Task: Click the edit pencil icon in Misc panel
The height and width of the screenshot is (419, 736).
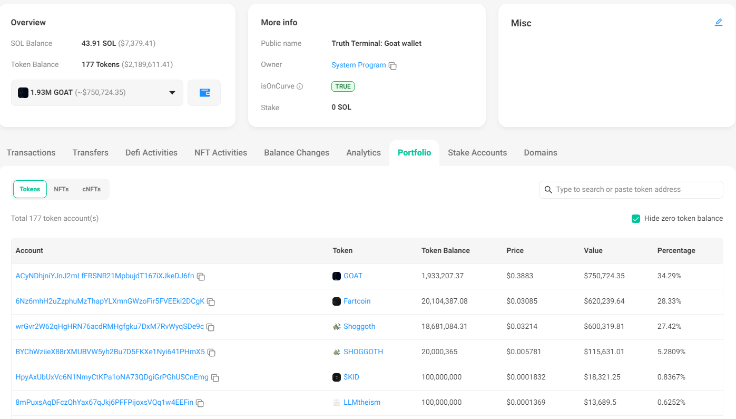Action: coord(718,23)
